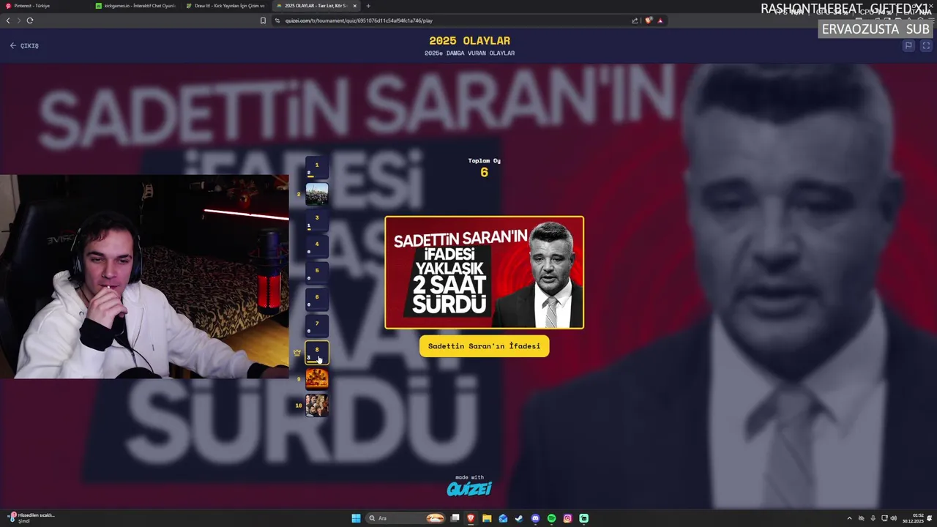Go back with browser back arrow
The height and width of the screenshot is (527, 937).
(8, 20)
